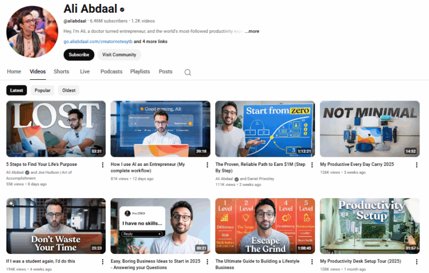Open options menu for 5 Steps to Find Your Life's Purpose
The width and height of the screenshot is (429, 273).
[103, 165]
